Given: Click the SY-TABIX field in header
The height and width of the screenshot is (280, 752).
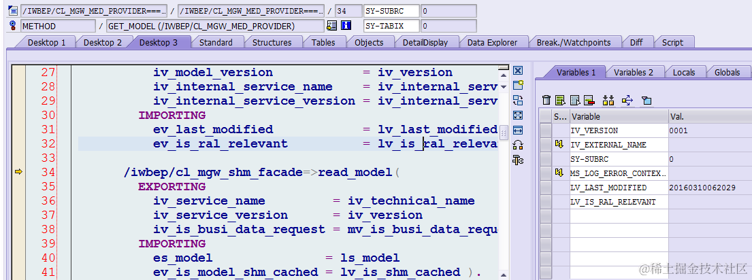Looking at the screenshot, I should 391,26.
